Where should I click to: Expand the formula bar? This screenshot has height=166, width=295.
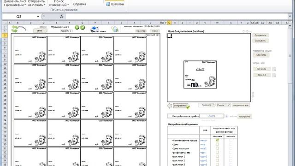(290, 17)
